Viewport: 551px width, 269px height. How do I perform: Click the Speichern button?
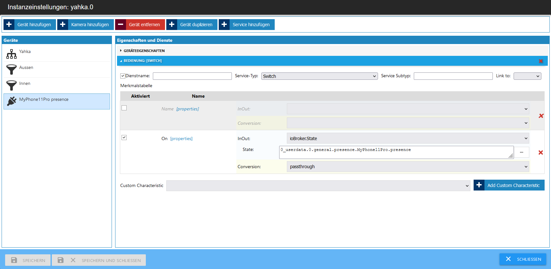28,260
